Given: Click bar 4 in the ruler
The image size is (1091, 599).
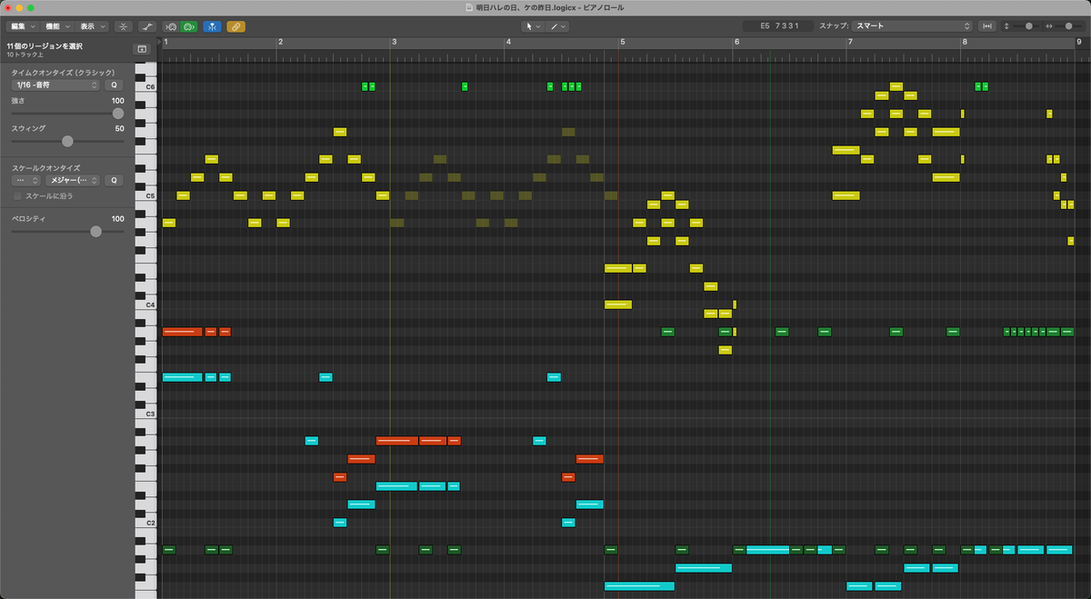Looking at the screenshot, I should [508, 43].
